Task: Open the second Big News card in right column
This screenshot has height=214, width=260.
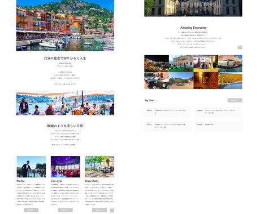Action: (218, 126)
